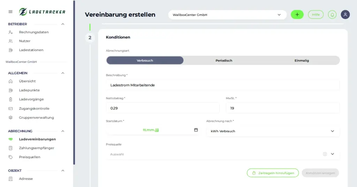Click the green plus add button
The image size is (357, 187).
pyautogui.click(x=297, y=15)
